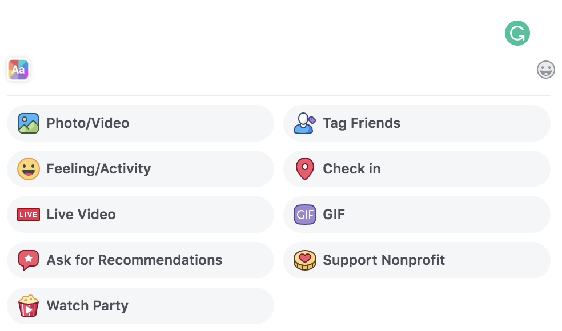
Task: Click the Photo/Video image icon
Action: (x=27, y=123)
